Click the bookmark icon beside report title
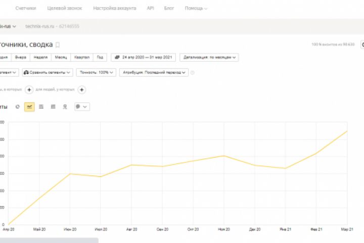 (58, 45)
